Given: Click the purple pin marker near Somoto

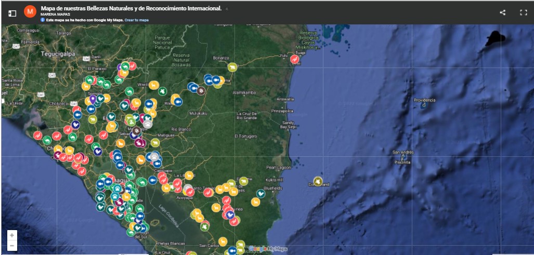Looking at the screenshot, I should coord(93,98).
